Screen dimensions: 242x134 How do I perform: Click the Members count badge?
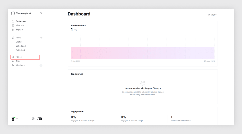41,65
